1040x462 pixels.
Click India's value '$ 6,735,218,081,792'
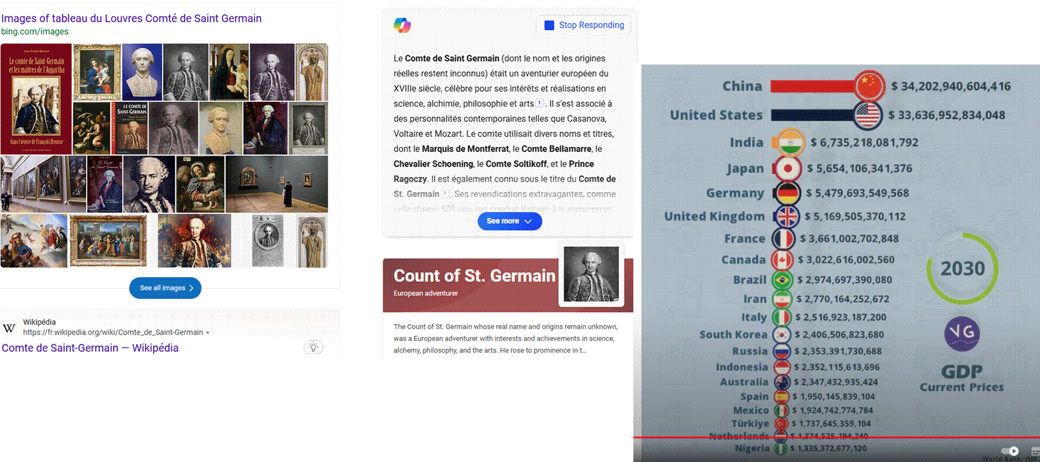[864, 143]
